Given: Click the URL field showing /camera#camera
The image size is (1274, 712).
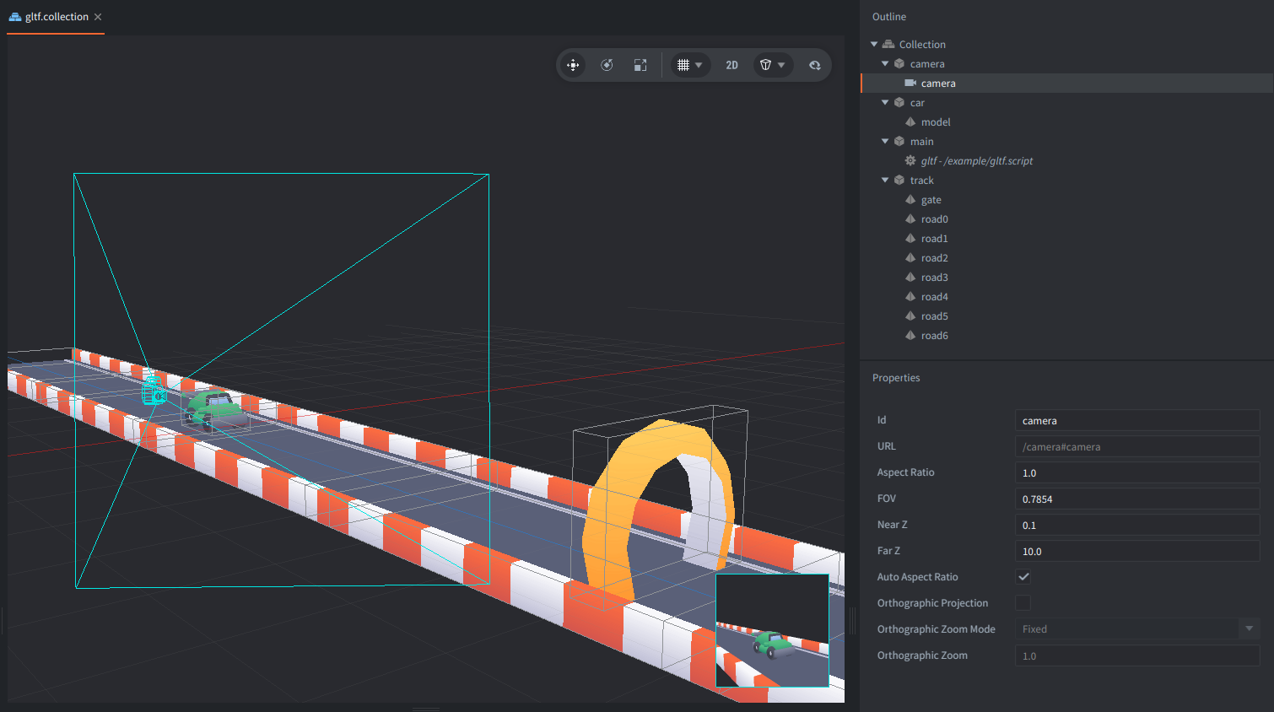Looking at the screenshot, I should [1137, 446].
